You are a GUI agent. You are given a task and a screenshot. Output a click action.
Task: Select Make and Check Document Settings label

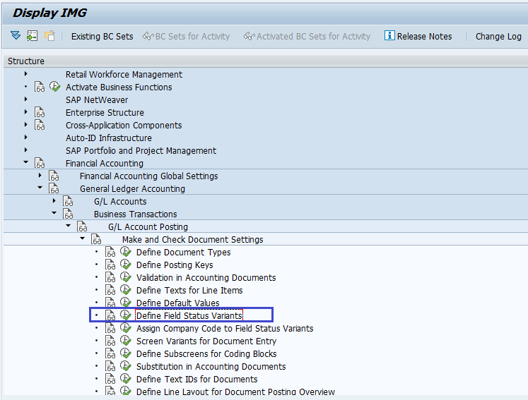pos(193,240)
